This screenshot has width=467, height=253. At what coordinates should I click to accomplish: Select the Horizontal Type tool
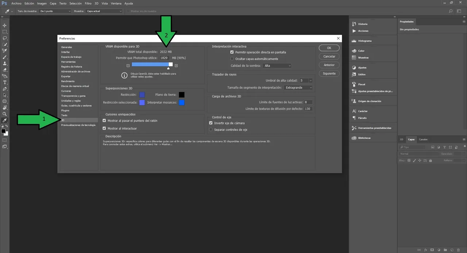click(5, 83)
